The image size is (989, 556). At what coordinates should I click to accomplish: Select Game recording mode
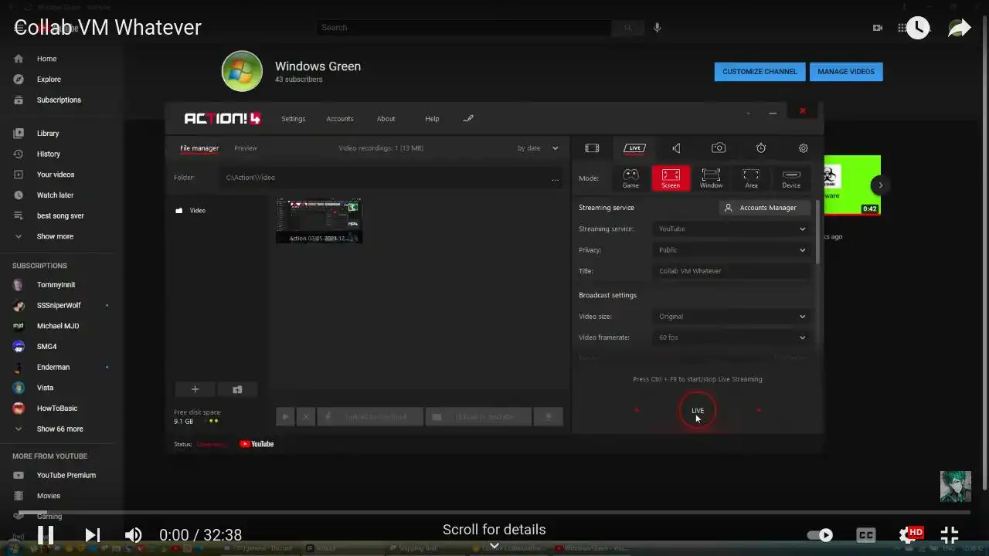tap(630, 178)
